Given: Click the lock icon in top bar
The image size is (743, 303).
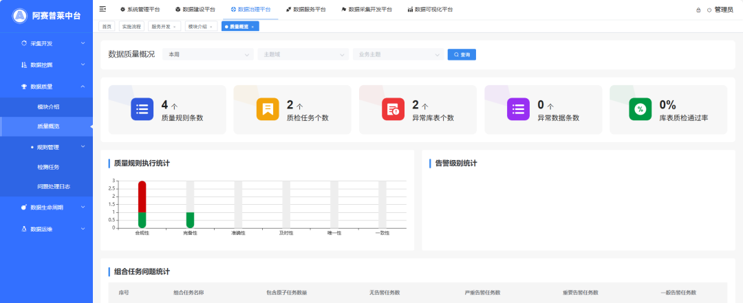Looking at the screenshot, I should [698, 10].
